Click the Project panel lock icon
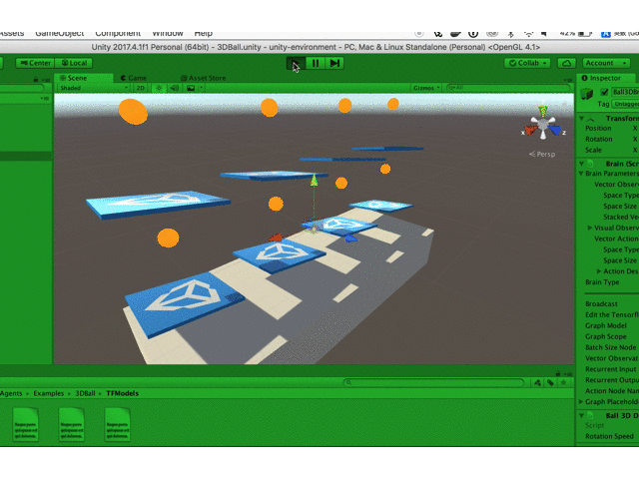 [558, 373]
